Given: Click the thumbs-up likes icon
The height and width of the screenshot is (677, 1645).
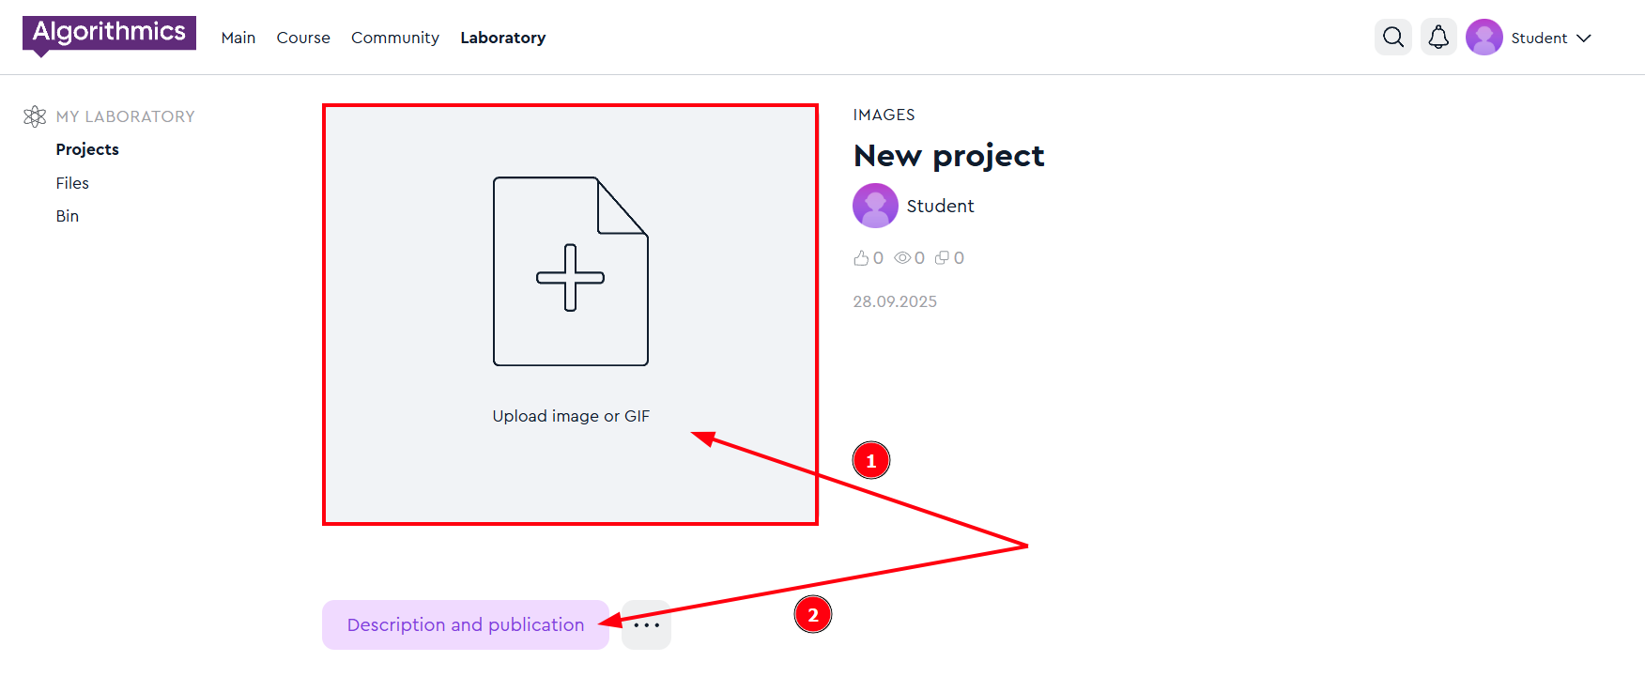Looking at the screenshot, I should [861, 258].
